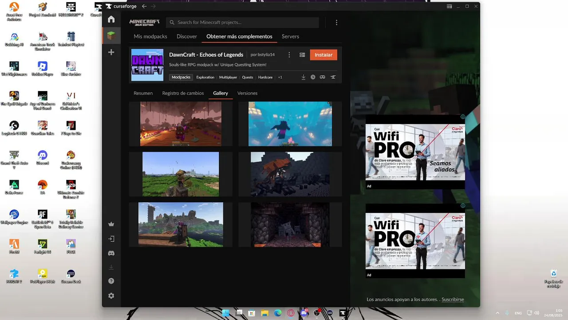This screenshot has width=568, height=320.
Task: Select the Minecraft game icon in the sidebar
Action: point(111,36)
